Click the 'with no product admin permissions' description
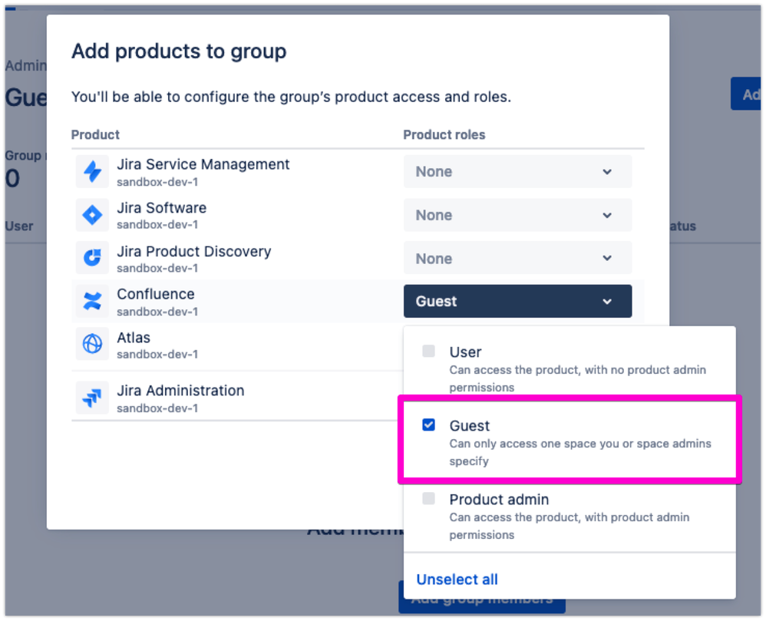 click(577, 378)
